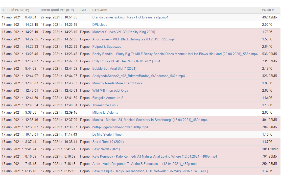
Task: Open the 'Fickgeile Amateure 2' link
Action: pos(108,98)
